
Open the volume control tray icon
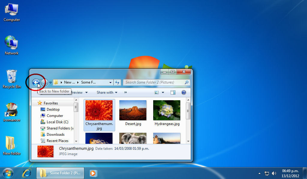point(274,173)
